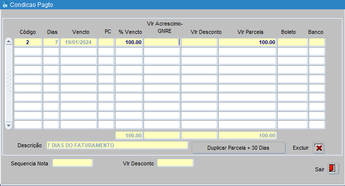Click the red X Excluir icon
Viewport: 345px width, 186px height.
(318, 148)
